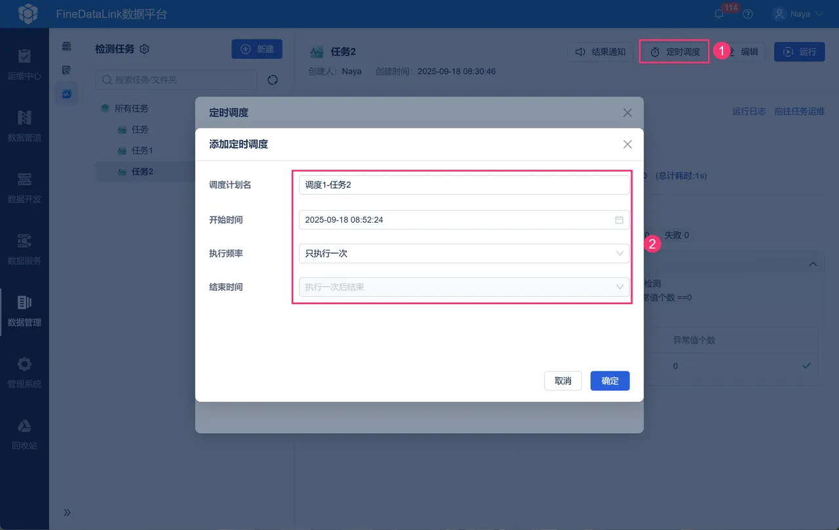Run the task with 运行 button
Image resolution: width=839 pixels, height=530 pixels.
click(x=800, y=52)
